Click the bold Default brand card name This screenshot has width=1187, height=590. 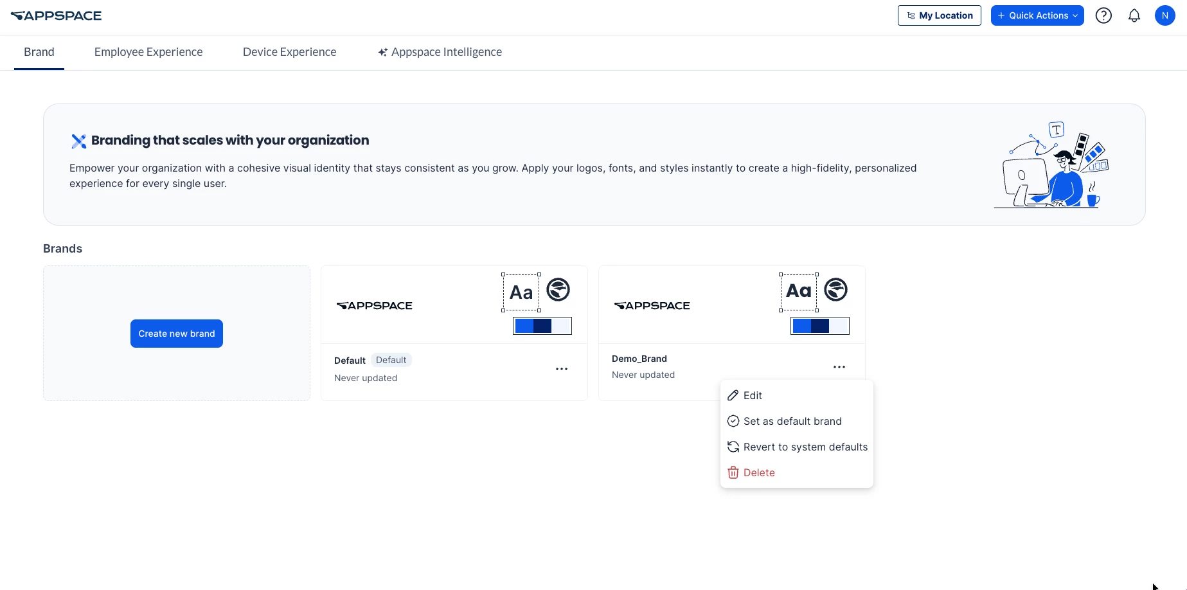(350, 361)
